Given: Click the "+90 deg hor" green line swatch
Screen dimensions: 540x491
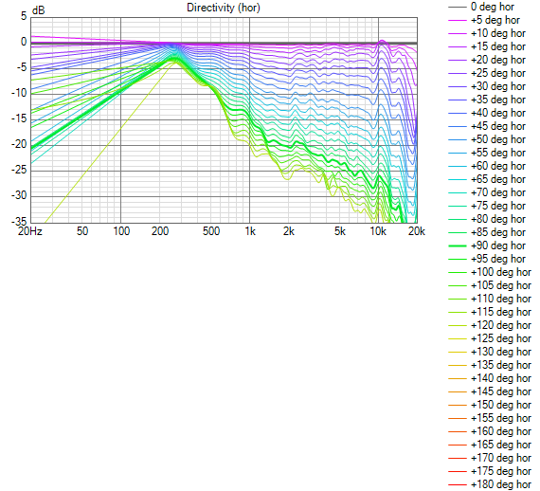Looking at the screenshot, I should coord(458,245).
